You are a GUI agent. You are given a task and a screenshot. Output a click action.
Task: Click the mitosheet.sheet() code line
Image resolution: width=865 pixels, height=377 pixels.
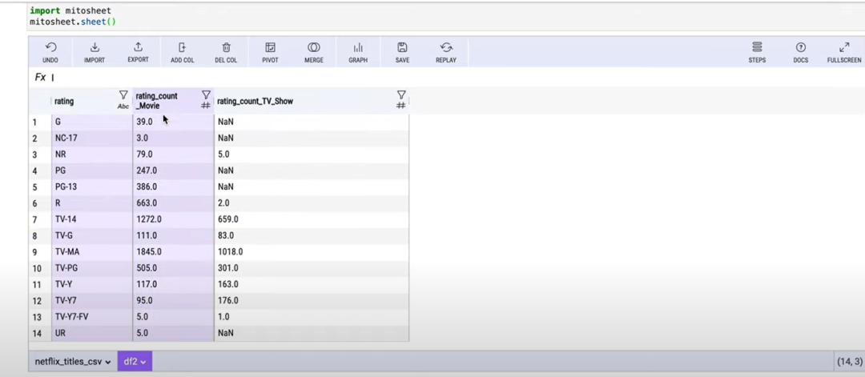point(73,22)
